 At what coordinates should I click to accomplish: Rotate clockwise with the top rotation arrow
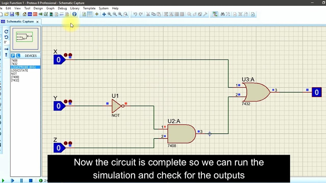(x=6, y=32)
